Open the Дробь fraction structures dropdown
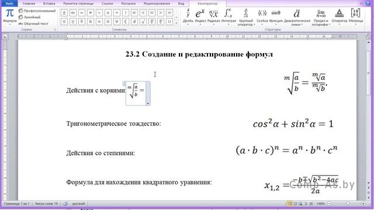 188,17
